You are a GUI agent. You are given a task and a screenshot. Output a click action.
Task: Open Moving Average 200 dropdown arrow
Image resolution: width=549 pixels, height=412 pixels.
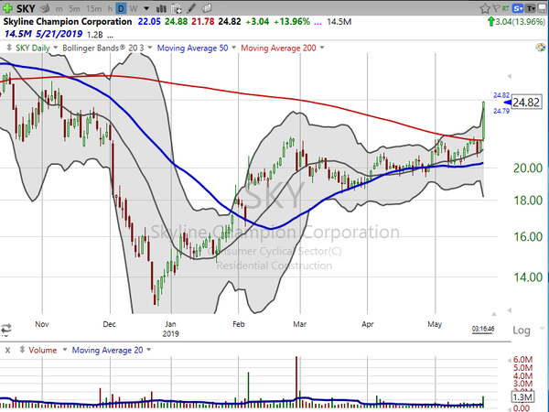[322, 48]
